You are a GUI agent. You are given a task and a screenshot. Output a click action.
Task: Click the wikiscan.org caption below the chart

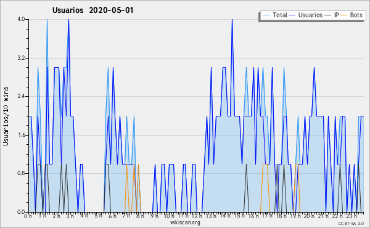185,222
